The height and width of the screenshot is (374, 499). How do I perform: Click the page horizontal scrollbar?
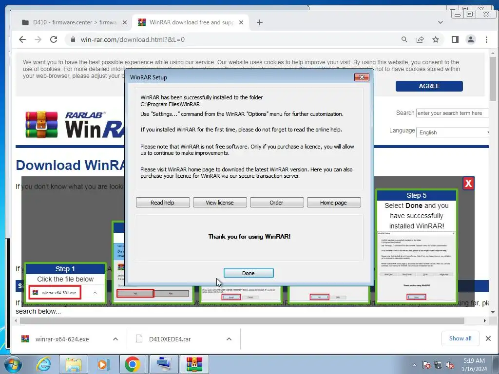click(x=242, y=320)
